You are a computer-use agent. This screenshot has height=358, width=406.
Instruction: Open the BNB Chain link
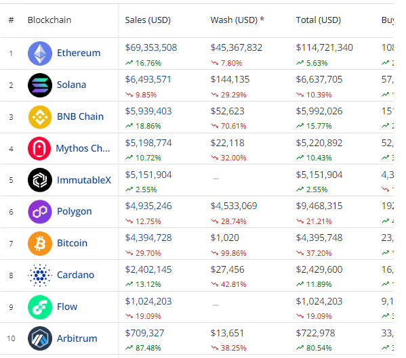[x=80, y=116]
